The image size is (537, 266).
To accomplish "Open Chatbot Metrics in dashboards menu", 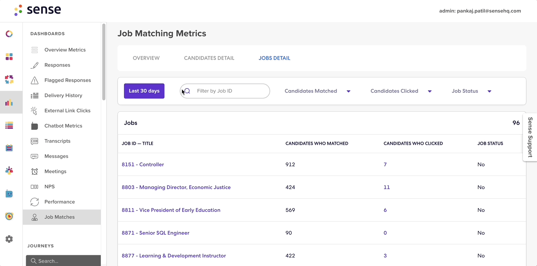I will point(63,126).
